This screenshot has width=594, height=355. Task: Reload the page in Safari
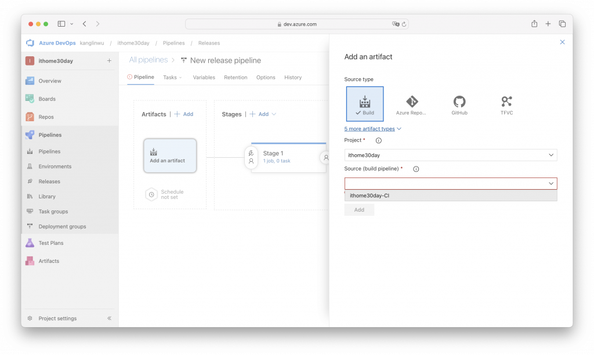[x=404, y=24]
